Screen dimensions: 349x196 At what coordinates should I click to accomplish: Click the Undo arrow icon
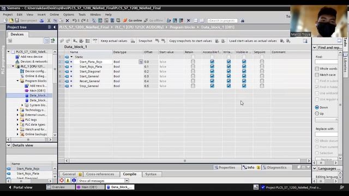click(x=74, y=21)
